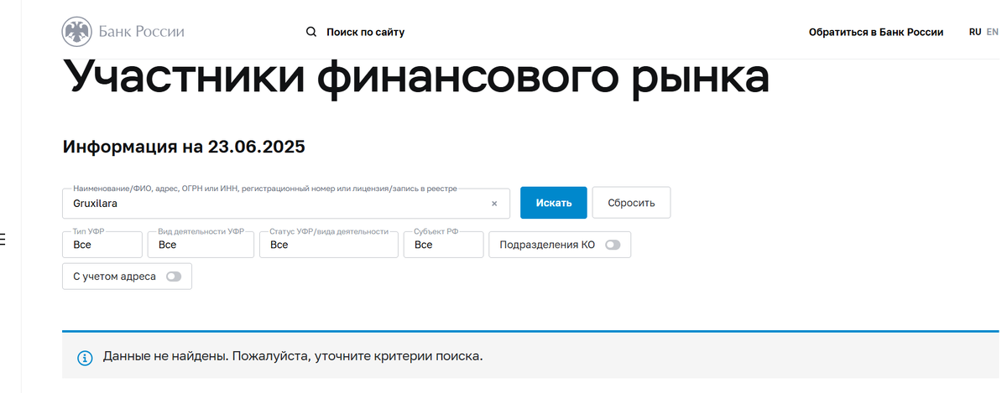1007x393 pixels.
Task: Open the Субъект РФ dropdown
Action: pyautogui.click(x=443, y=245)
